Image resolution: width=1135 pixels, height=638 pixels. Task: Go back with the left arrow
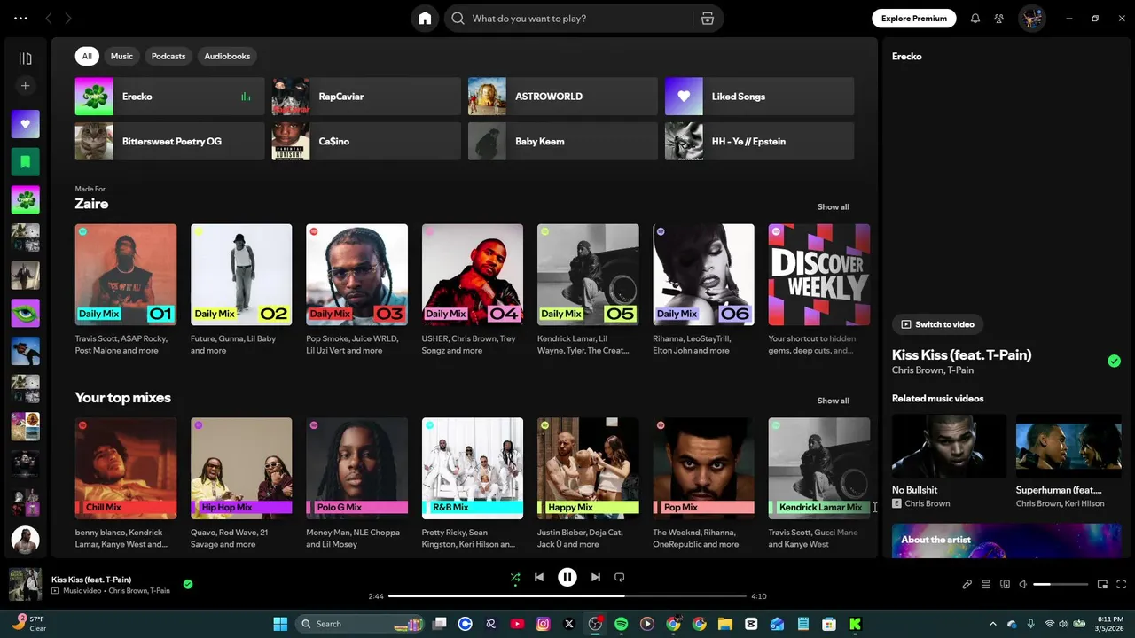pyautogui.click(x=49, y=18)
